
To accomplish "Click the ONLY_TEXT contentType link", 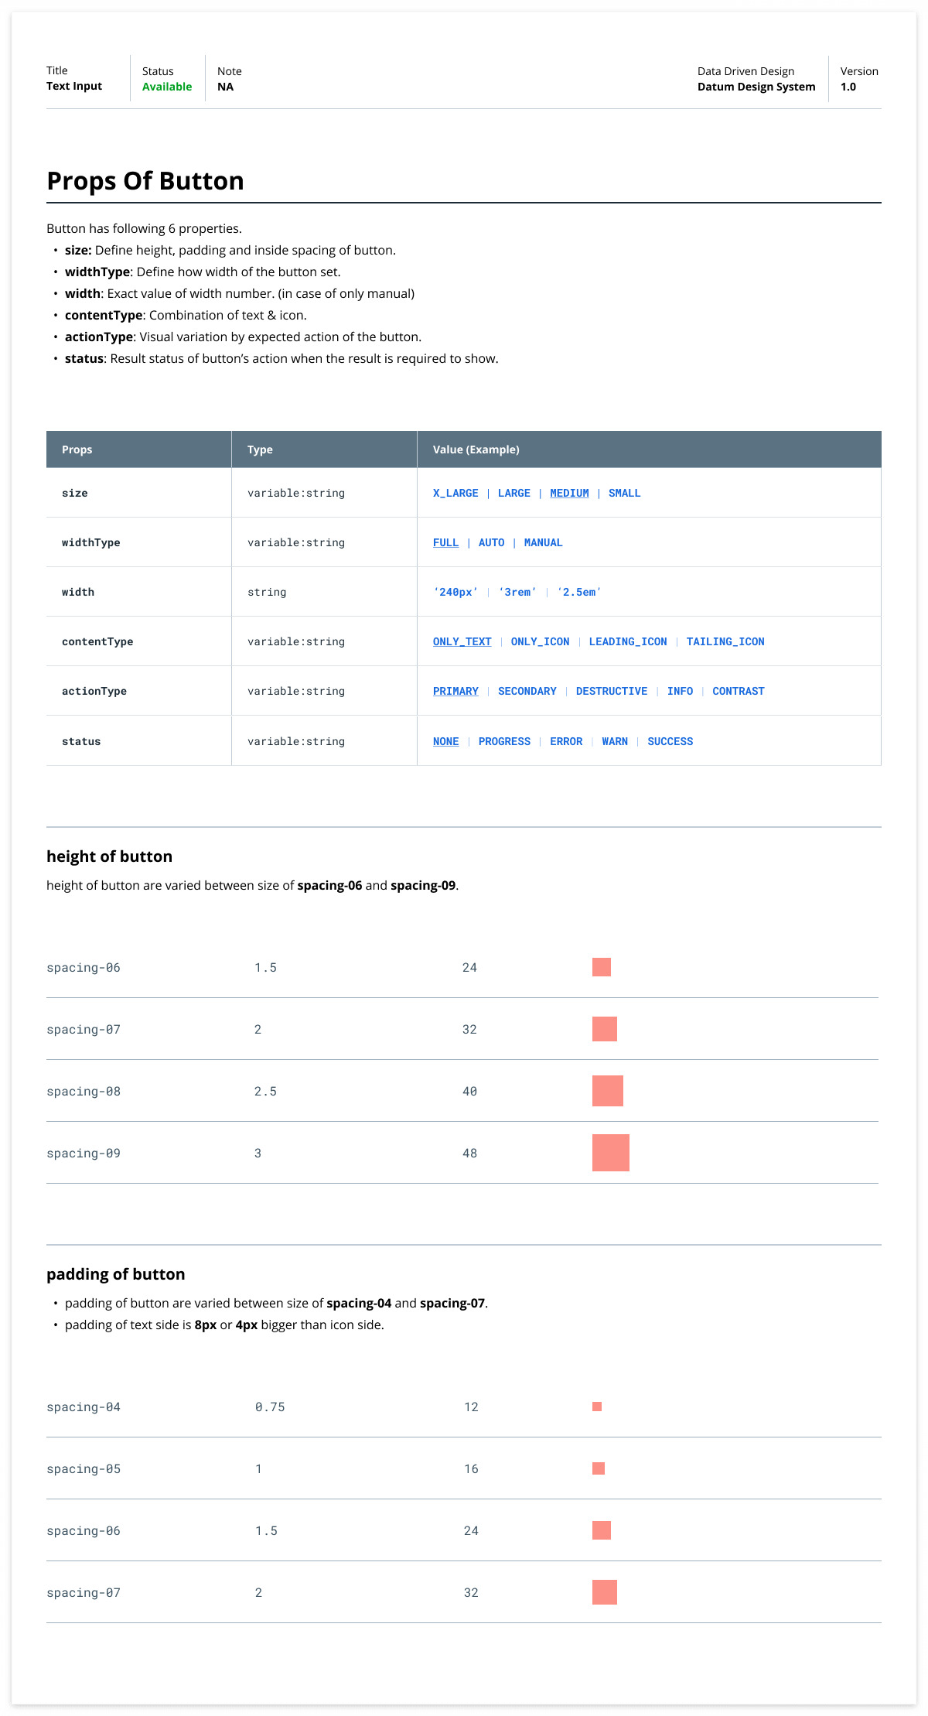I will [x=462, y=641].
